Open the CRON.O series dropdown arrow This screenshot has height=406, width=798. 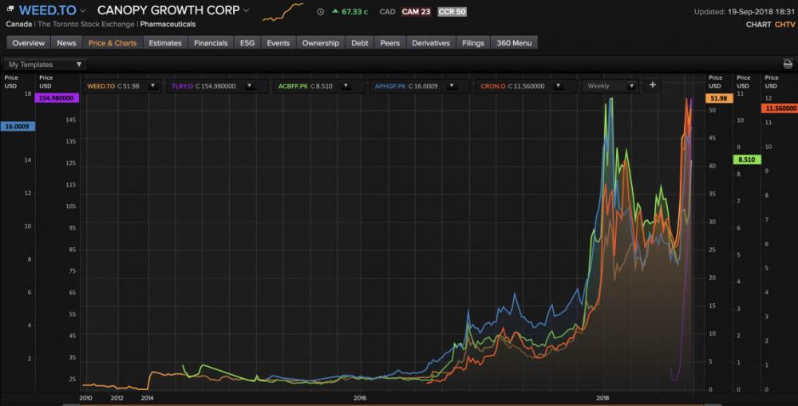pos(559,86)
